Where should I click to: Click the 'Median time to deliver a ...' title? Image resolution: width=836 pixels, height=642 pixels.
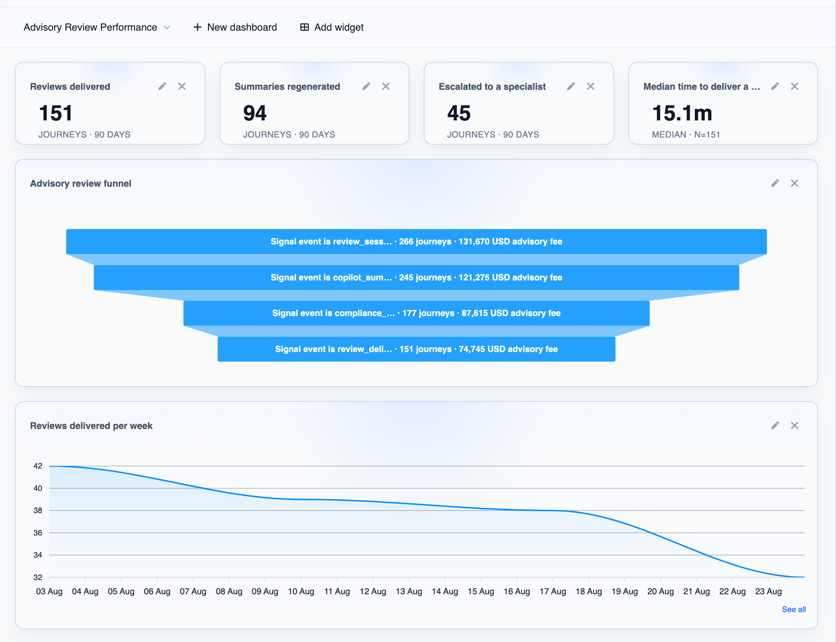click(x=701, y=87)
